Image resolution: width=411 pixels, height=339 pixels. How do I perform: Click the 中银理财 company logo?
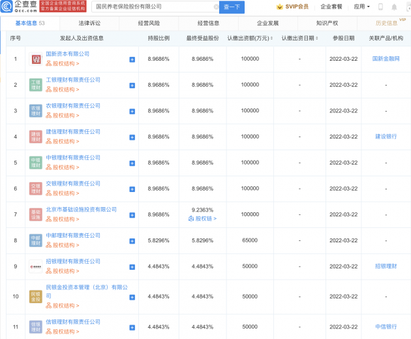[36, 163]
